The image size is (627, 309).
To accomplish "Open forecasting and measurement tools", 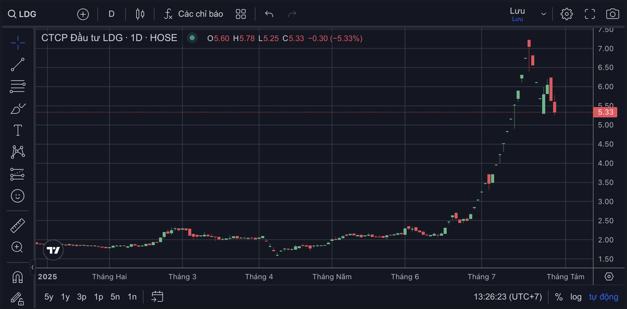I will click(18, 174).
